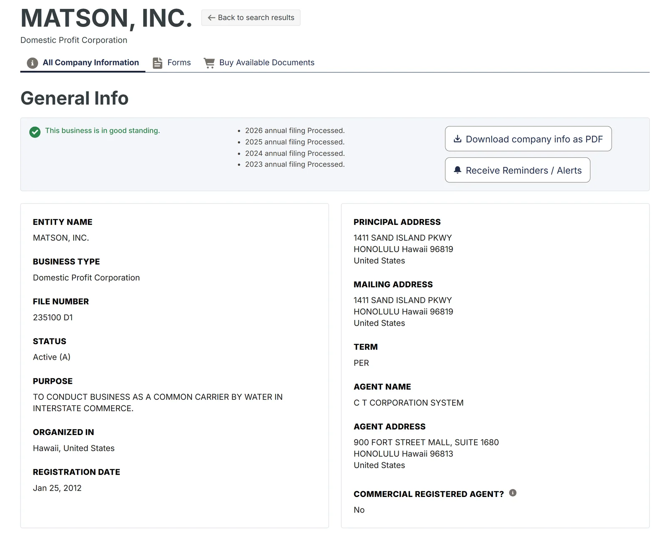Click 900 FORT STREET MALL, SUITE 1680 address

coord(426,443)
